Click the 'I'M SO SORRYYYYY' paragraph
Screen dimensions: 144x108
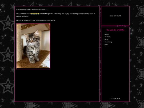(x=56, y=15)
